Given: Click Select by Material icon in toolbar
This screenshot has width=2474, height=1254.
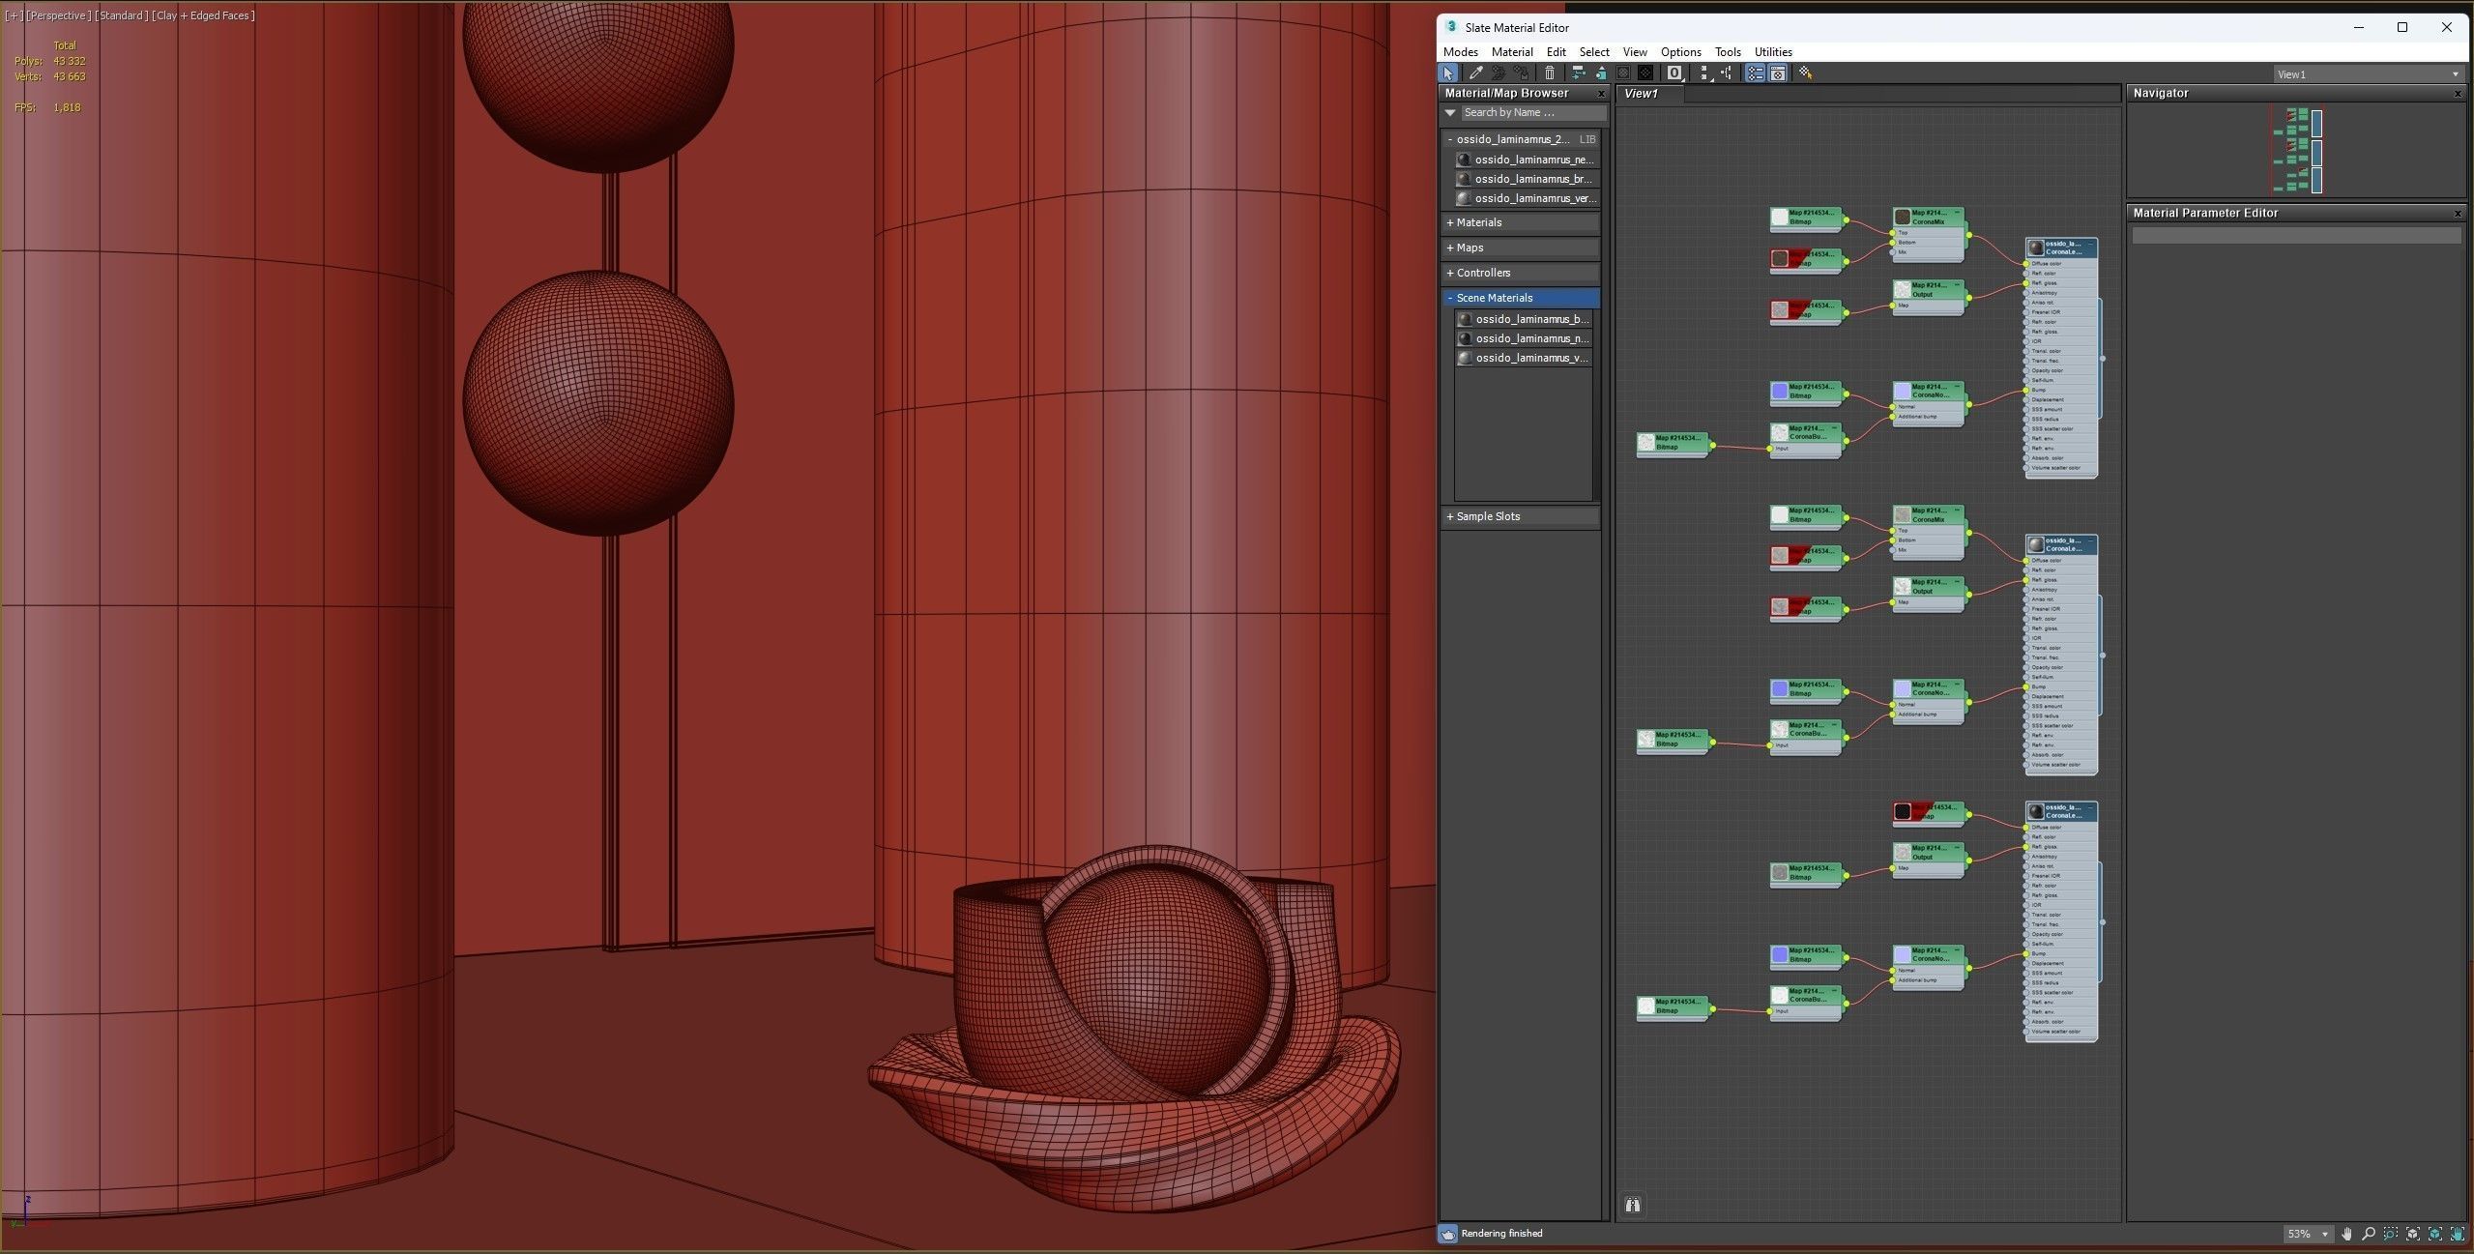Looking at the screenshot, I should [1805, 73].
